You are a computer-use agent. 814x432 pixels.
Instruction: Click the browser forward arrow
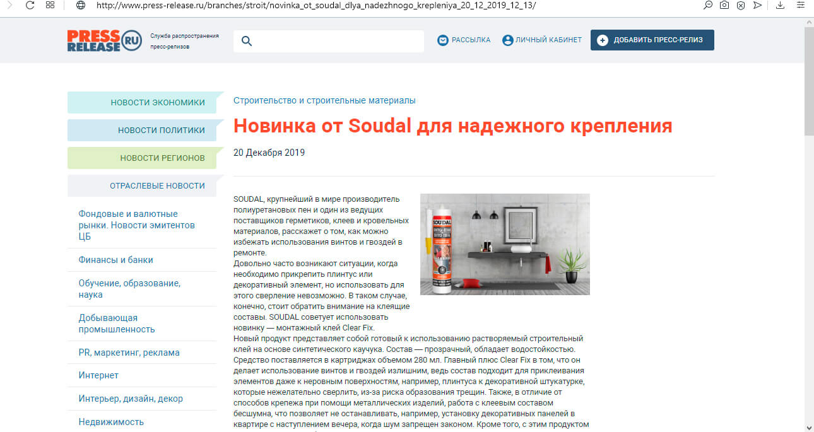pyautogui.click(x=9, y=5)
